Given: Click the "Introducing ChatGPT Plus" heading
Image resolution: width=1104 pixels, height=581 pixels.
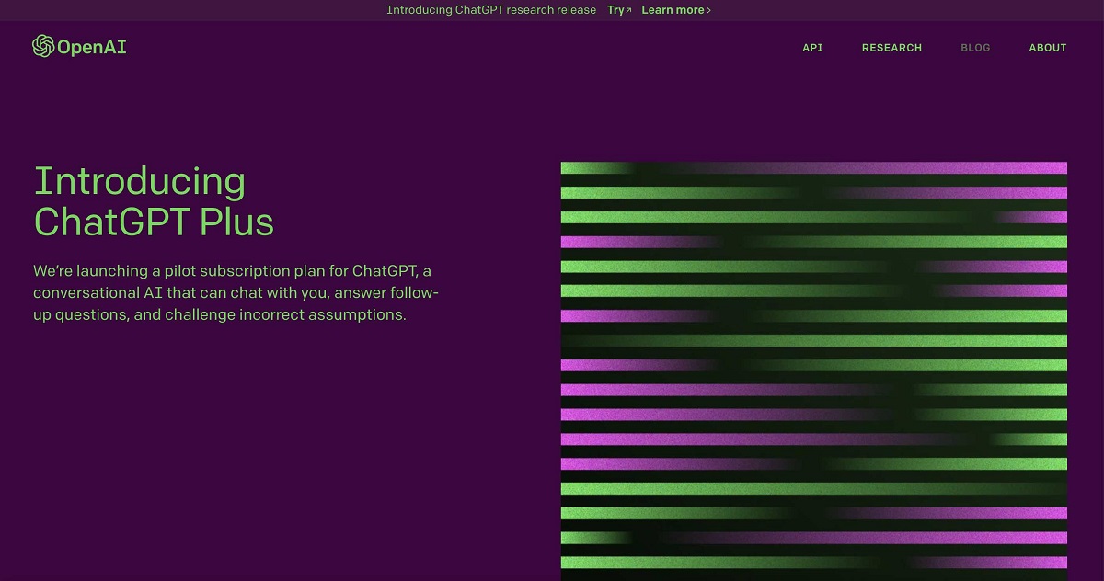Looking at the screenshot, I should [153, 201].
